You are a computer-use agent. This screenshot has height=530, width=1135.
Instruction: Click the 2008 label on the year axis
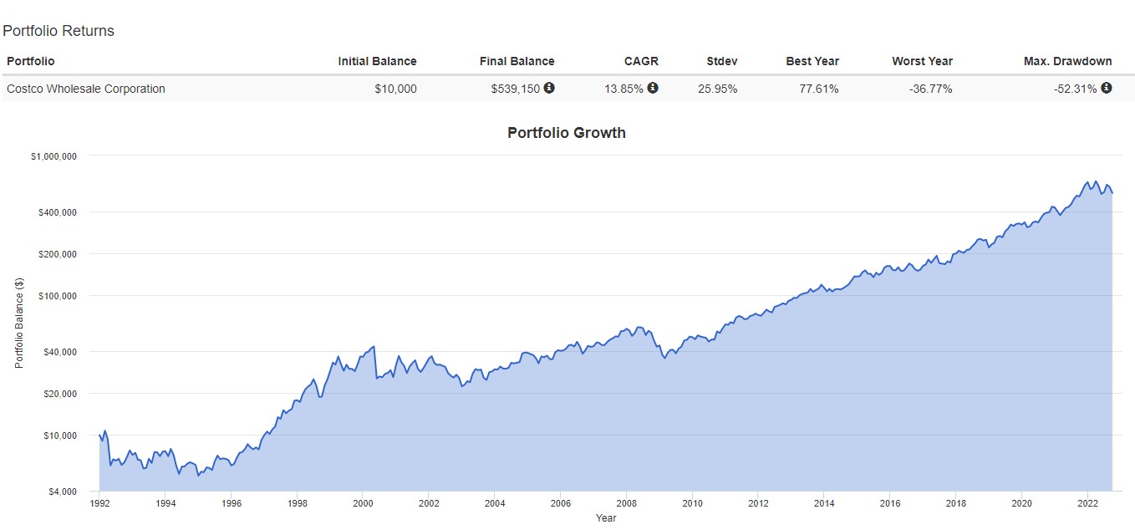626,504
